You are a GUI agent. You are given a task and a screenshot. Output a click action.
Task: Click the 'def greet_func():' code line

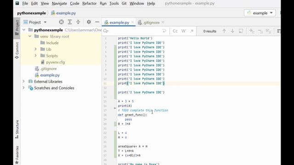tap(133, 115)
